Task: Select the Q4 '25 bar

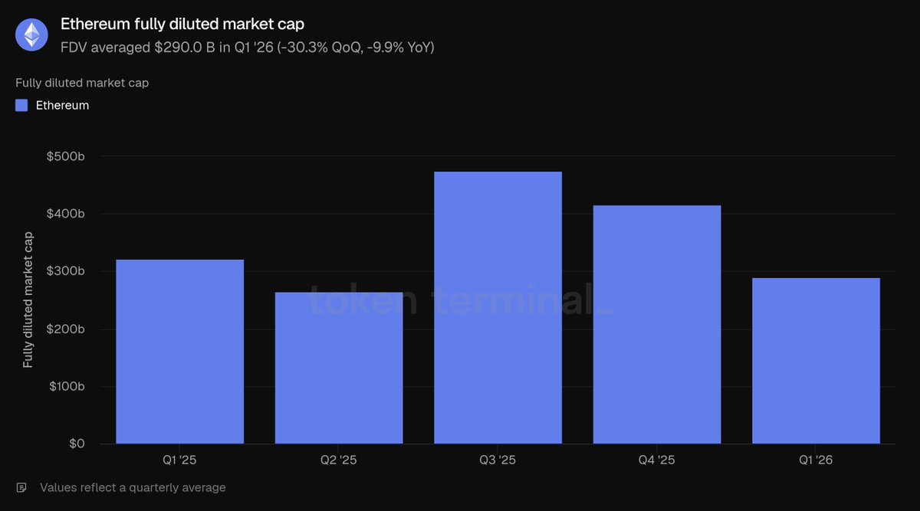Action: pyautogui.click(x=657, y=325)
